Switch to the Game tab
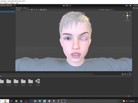Viewport: 138px width, 103px height. click(x=26, y=8)
